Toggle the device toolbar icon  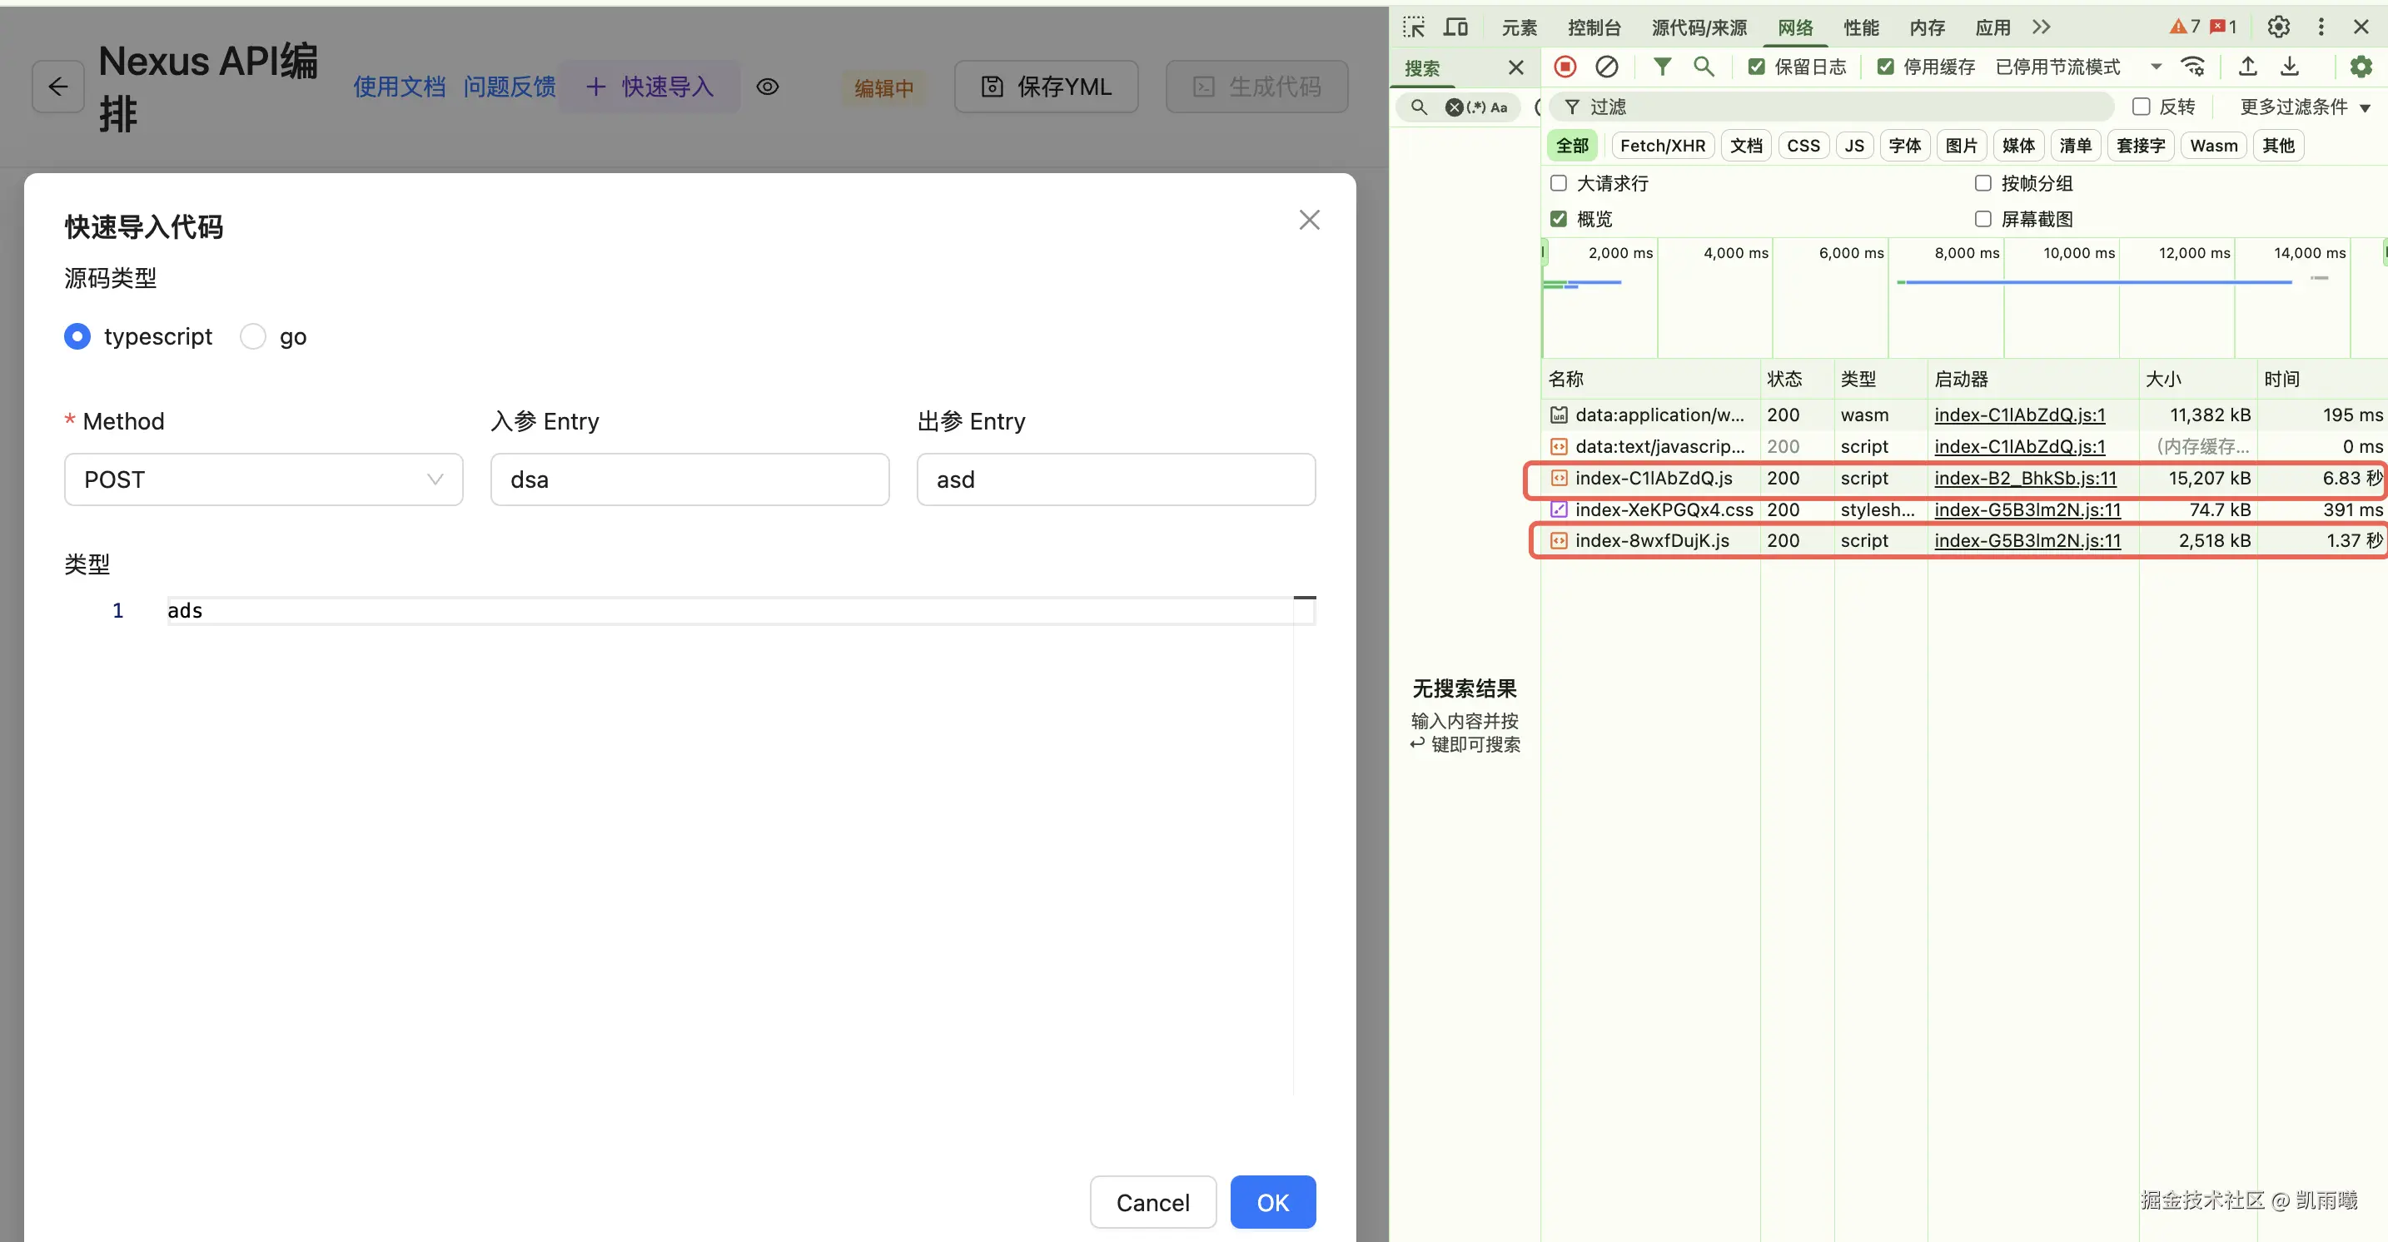1455,27
